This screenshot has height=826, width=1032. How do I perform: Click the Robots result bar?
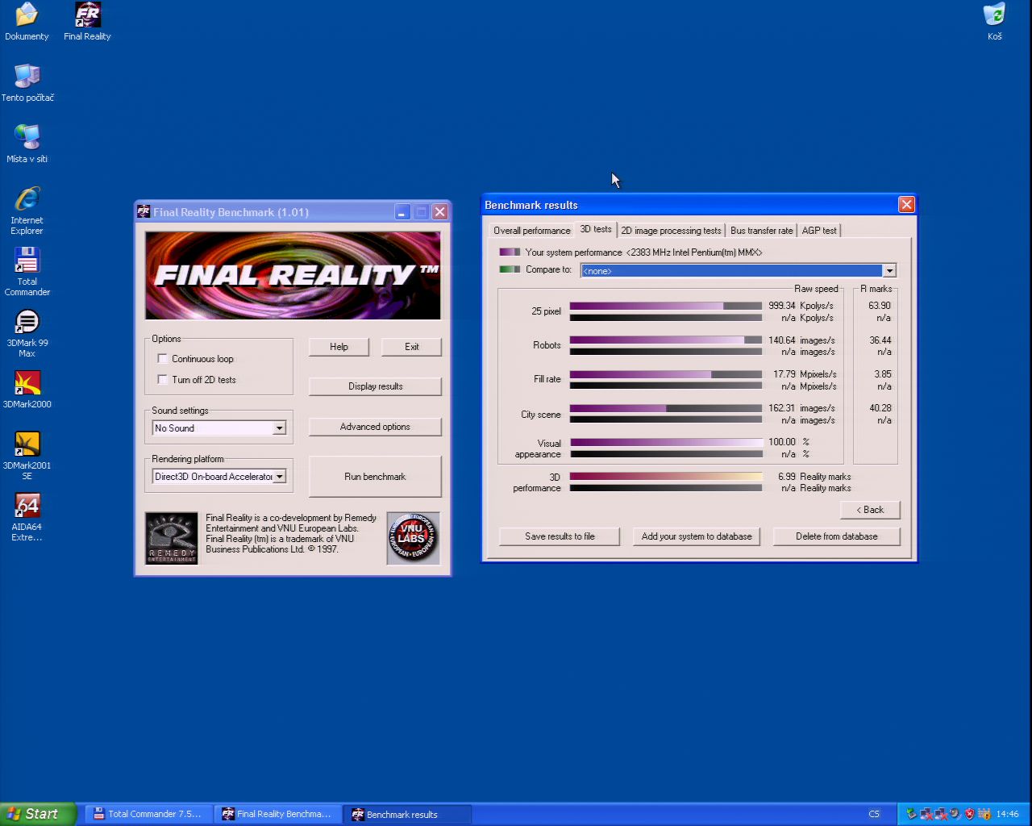[666, 340]
